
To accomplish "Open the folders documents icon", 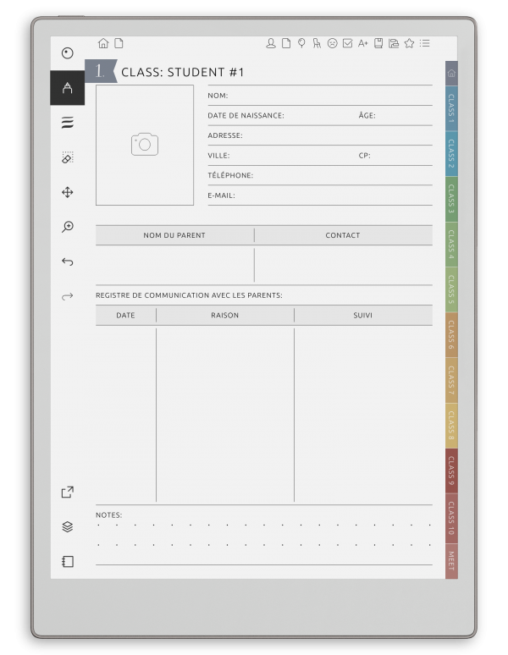I will [x=394, y=43].
